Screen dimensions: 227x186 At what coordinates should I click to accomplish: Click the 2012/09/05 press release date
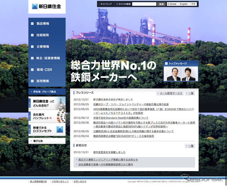[x=81, y=131]
